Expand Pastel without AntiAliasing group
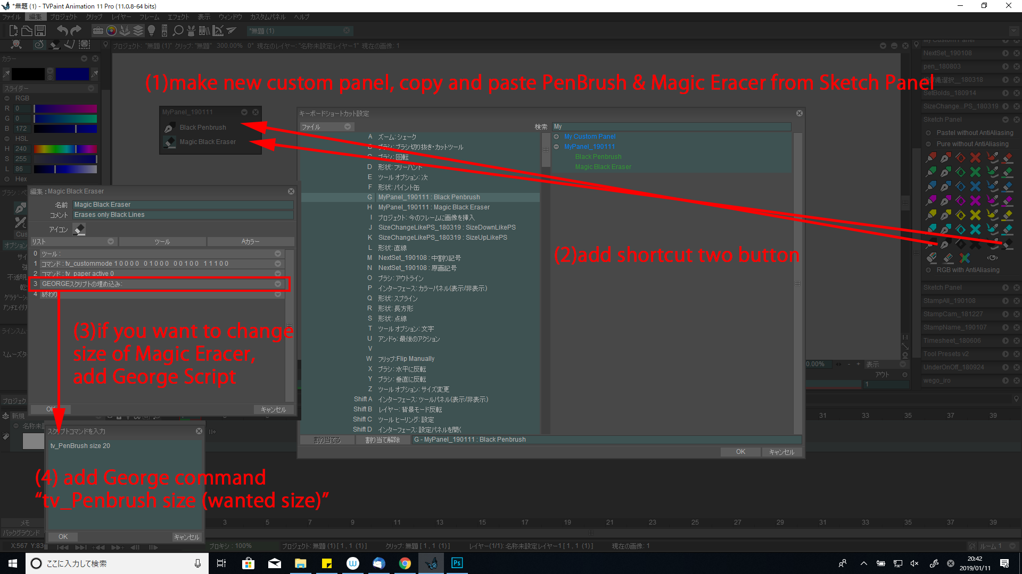 point(928,133)
